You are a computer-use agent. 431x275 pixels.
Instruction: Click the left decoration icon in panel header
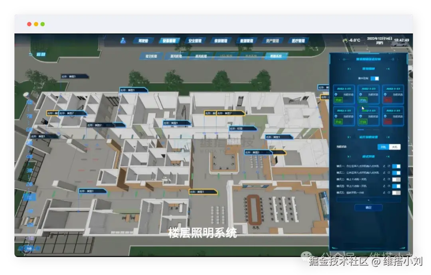344,59
